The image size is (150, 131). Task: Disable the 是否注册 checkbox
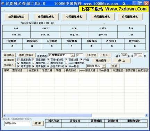tap(18, 66)
